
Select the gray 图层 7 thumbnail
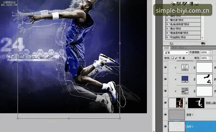coord(177,115)
